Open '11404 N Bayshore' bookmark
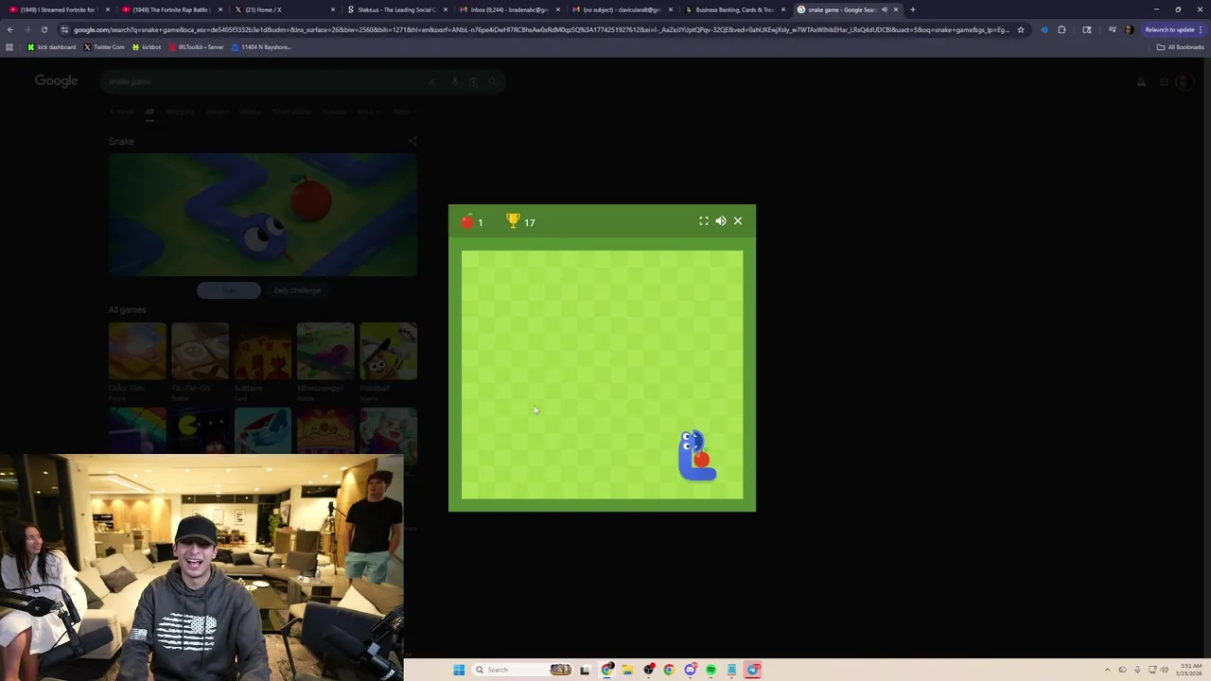The width and height of the screenshot is (1211, 681). (x=261, y=47)
